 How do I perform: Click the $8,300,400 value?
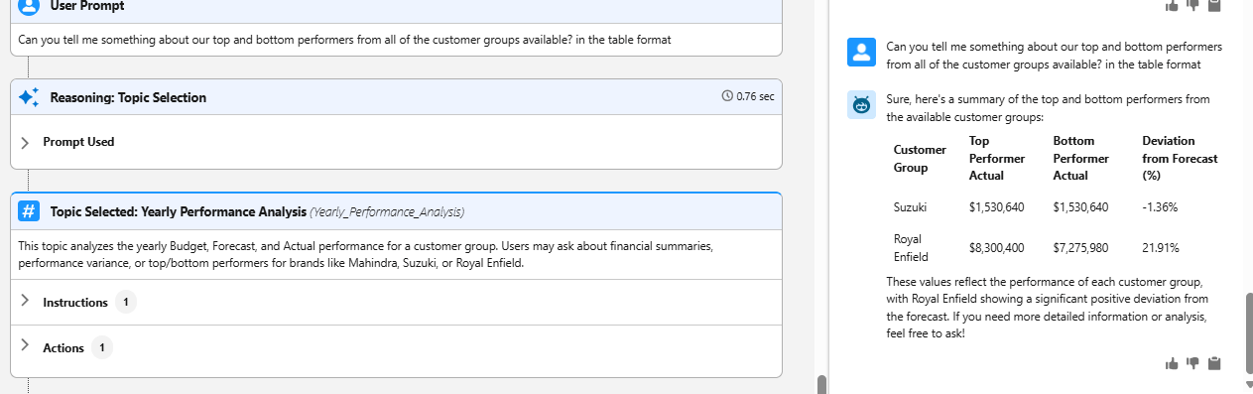pos(996,247)
